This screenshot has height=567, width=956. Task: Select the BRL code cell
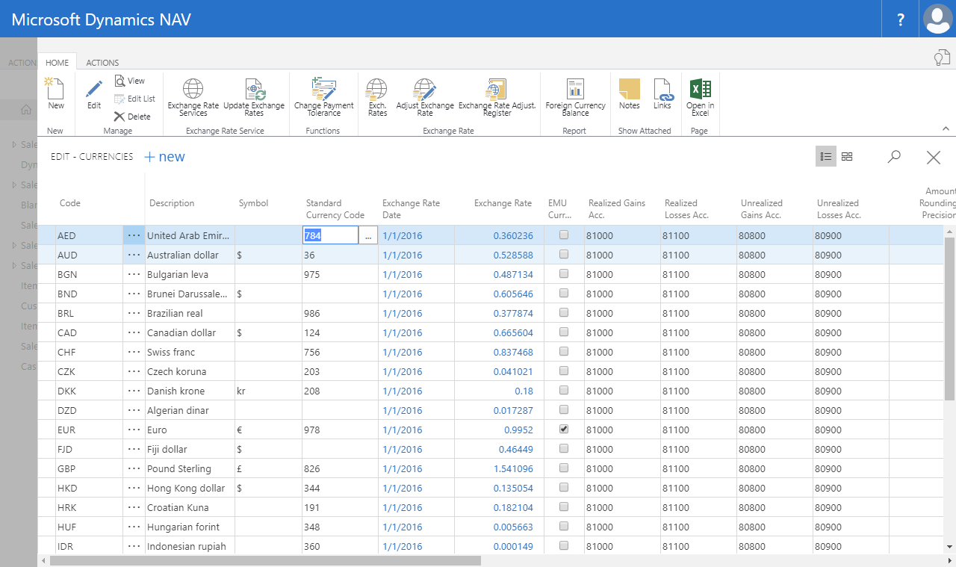tap(89, 313)
